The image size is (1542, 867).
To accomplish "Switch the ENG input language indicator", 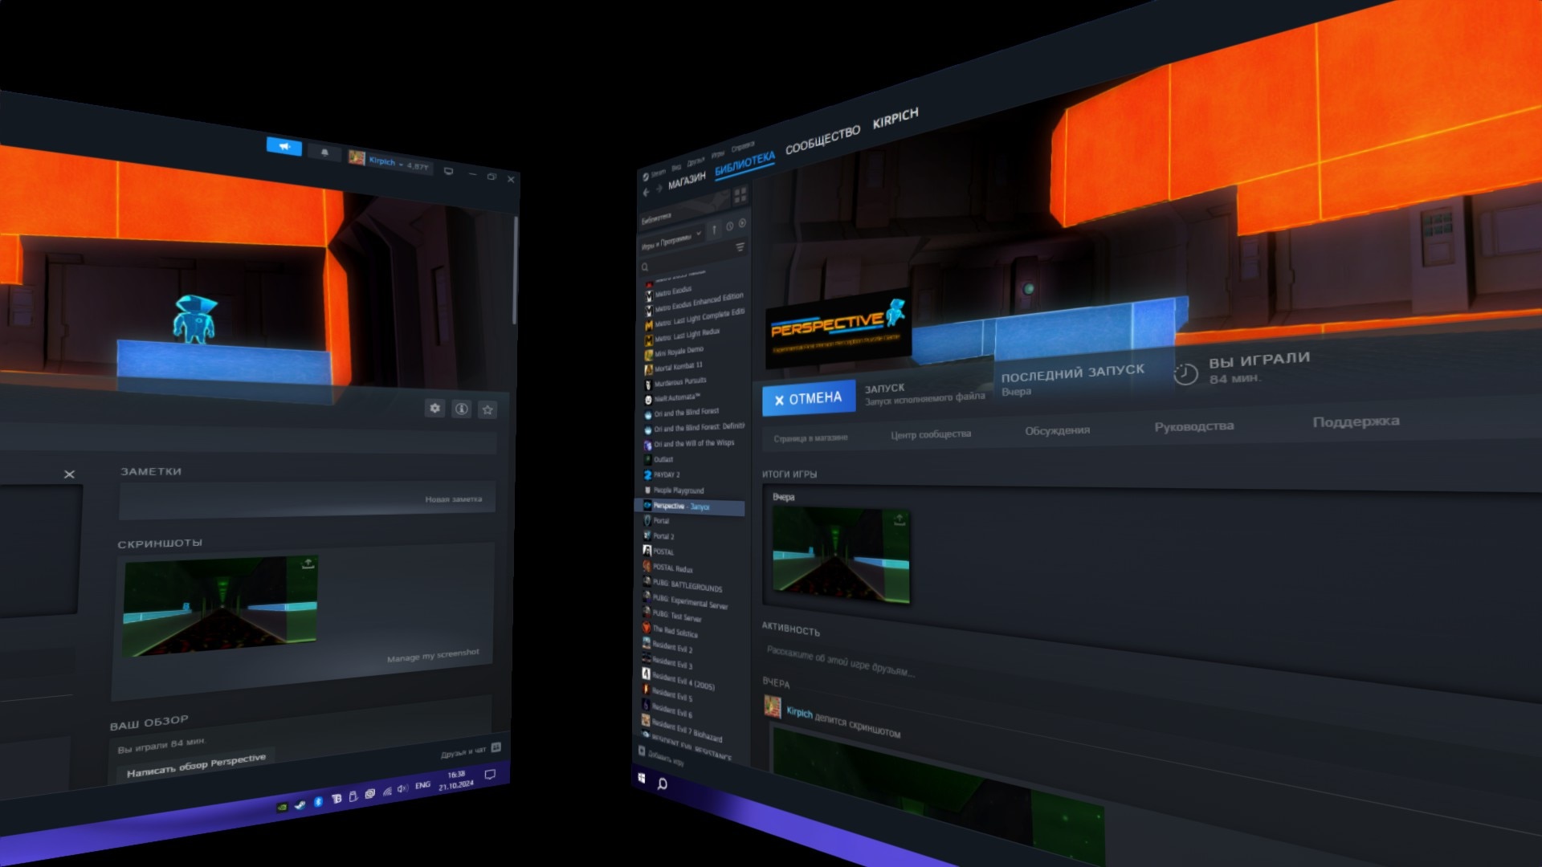I will (x=423, y=785).
